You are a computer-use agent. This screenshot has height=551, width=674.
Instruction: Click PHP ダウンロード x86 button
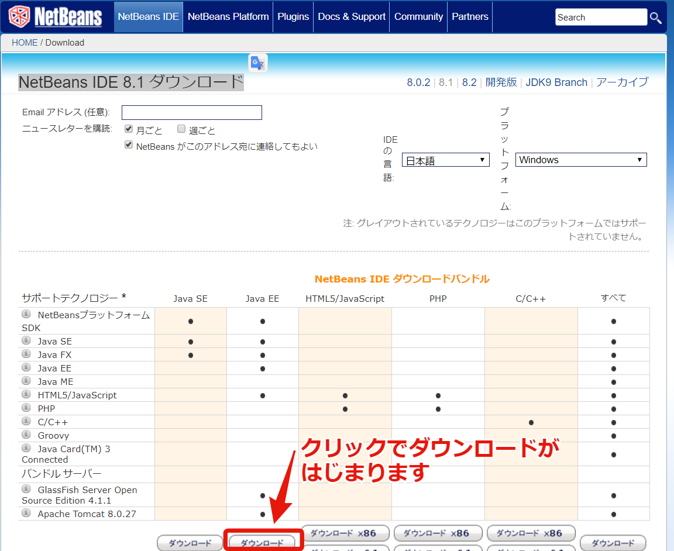tap(438, 533)
